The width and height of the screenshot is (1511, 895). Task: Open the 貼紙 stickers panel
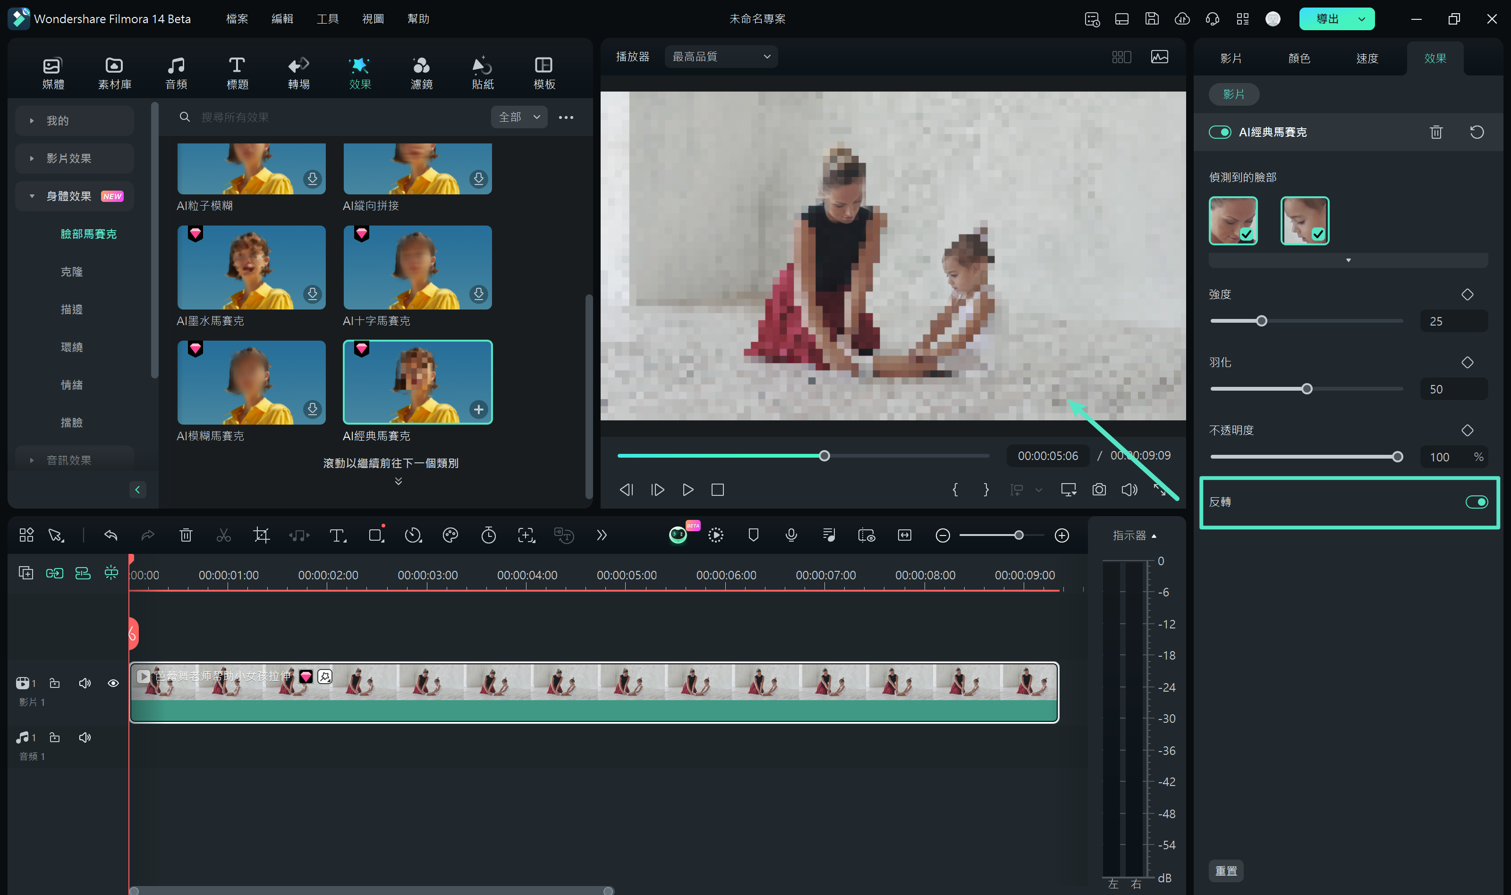pos(483,72)
